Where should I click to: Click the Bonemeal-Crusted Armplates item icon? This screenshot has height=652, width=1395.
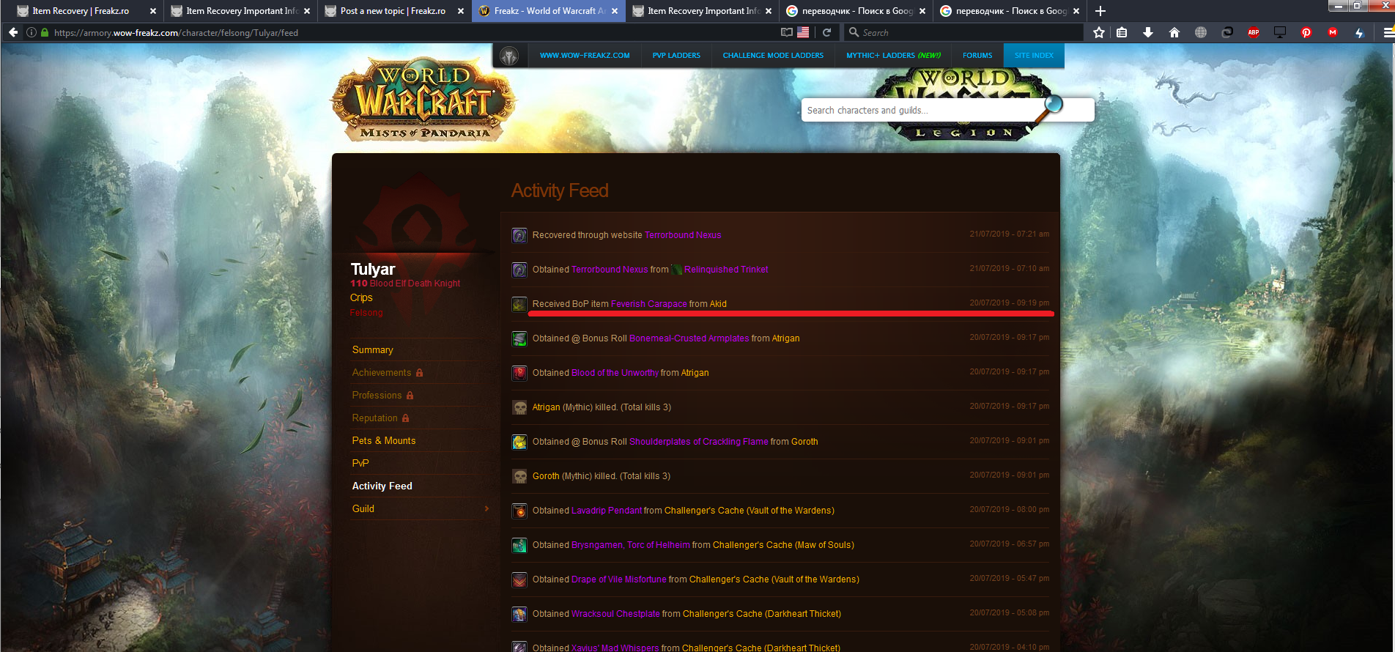(x=519, y=338)
